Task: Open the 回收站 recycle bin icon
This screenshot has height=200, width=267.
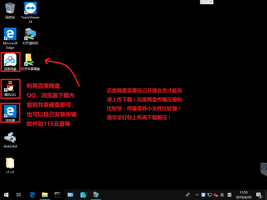Action: 10,11
